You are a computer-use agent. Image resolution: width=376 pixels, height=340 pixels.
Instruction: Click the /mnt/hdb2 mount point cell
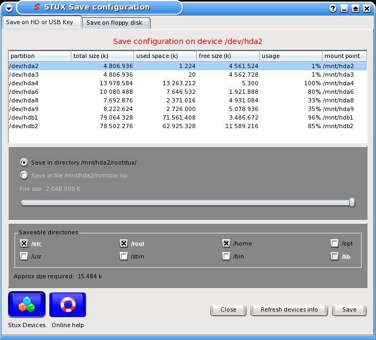coord(338,126)
